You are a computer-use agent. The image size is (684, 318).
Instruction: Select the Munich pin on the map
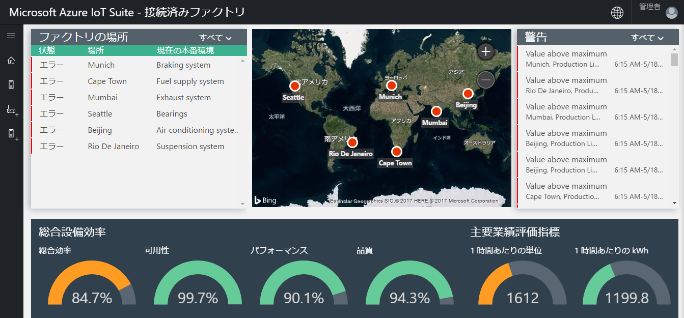(391, 85)
